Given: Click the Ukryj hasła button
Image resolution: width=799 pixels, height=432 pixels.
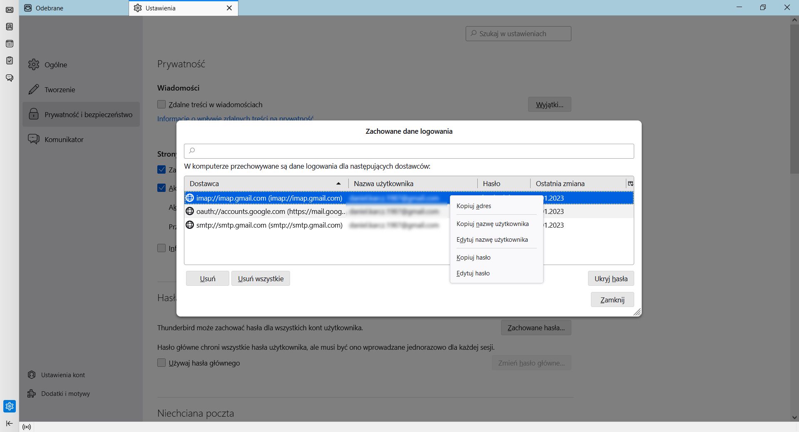Looking at the screenshot, I should click(611, 279).
